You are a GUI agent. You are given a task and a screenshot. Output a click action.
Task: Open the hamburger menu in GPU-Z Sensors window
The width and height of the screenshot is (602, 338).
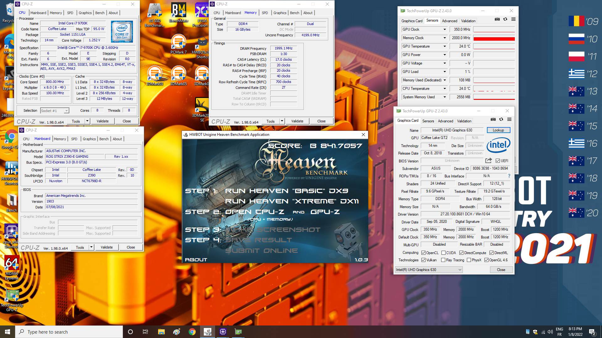pyautogui.click(x=513, y=19)
